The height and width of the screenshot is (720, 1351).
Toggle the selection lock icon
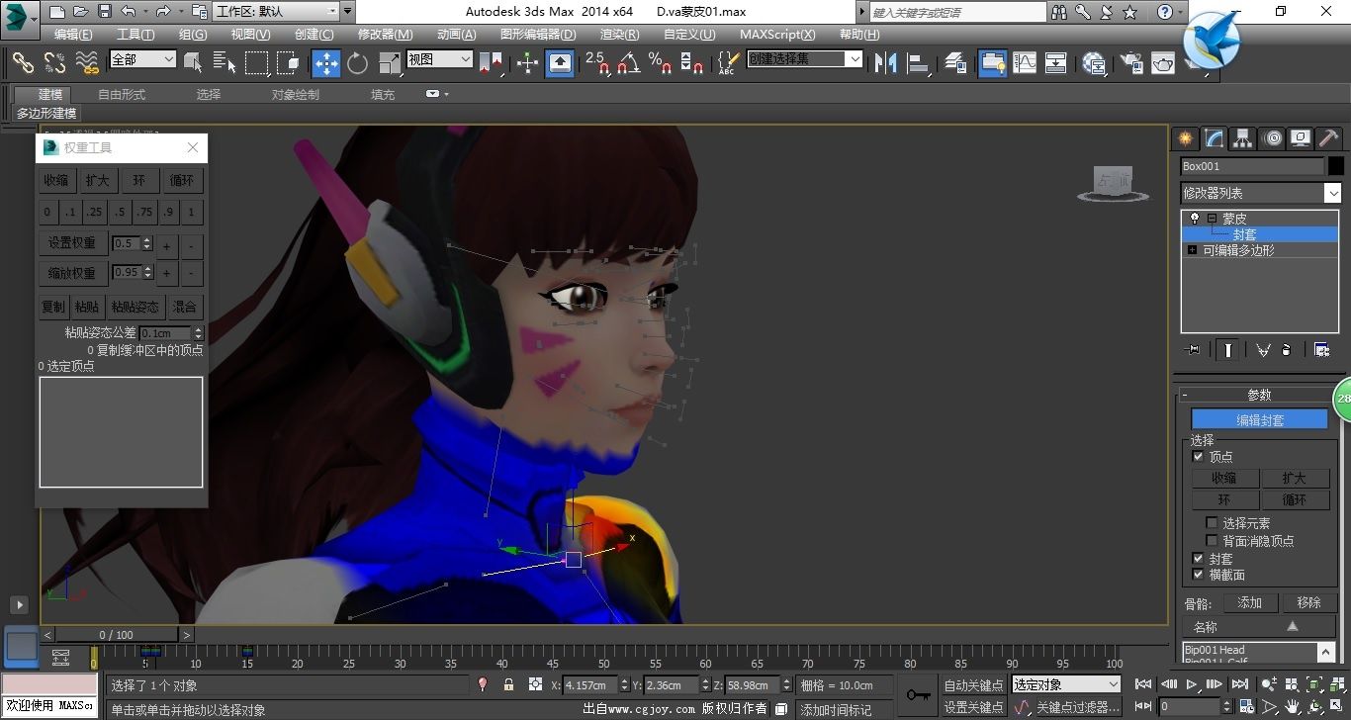[508, 684]
